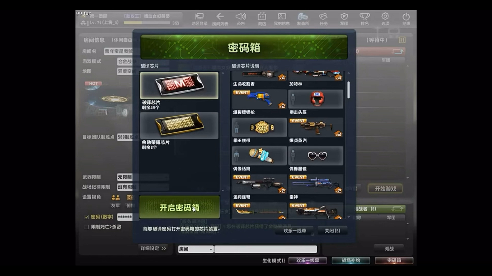Click the 结束 power icon
The image size is (492, 276).
coord(406,19)
